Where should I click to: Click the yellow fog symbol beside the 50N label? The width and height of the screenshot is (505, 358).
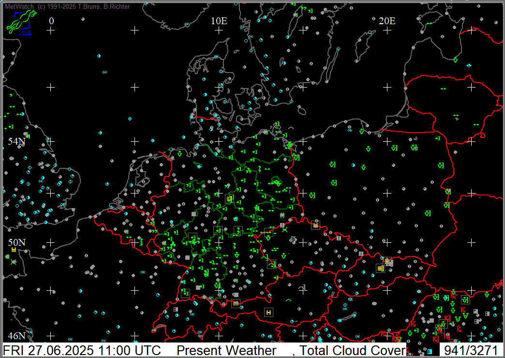[14, 250]
